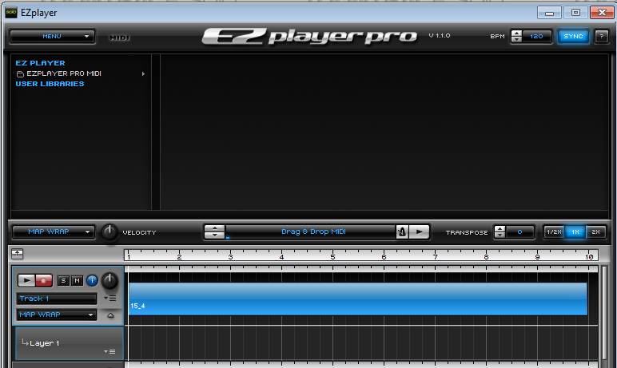Minimize the EZplayer window
The height and width of the screenshot is (368, 617).
tap(549, 13)
